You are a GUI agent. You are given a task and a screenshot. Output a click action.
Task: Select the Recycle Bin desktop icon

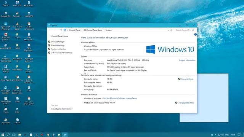(6, 14)
